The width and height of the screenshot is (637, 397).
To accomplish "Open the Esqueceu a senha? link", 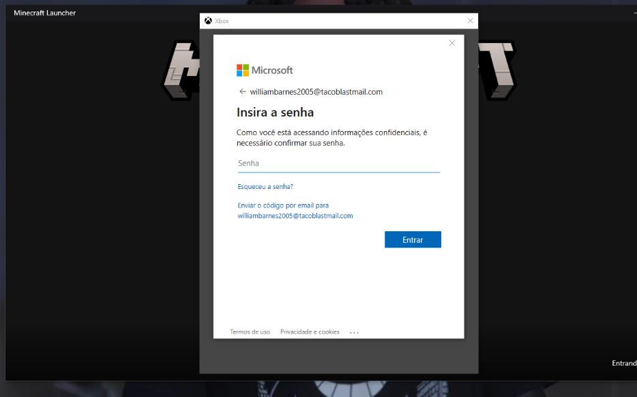I will 265,186.
